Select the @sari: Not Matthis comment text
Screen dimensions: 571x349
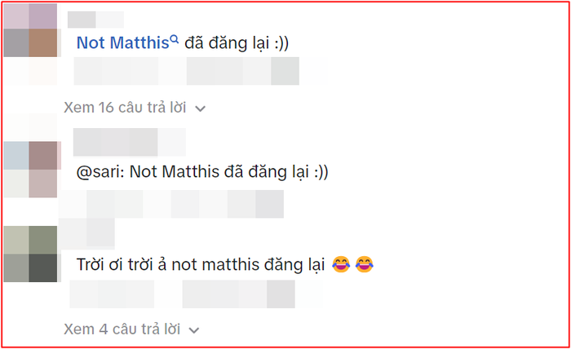202,172
